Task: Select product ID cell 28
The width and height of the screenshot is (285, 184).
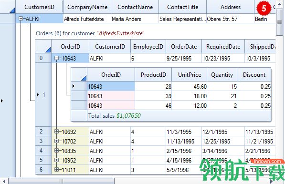Action: pyautogui.click(x=153, y=86)
